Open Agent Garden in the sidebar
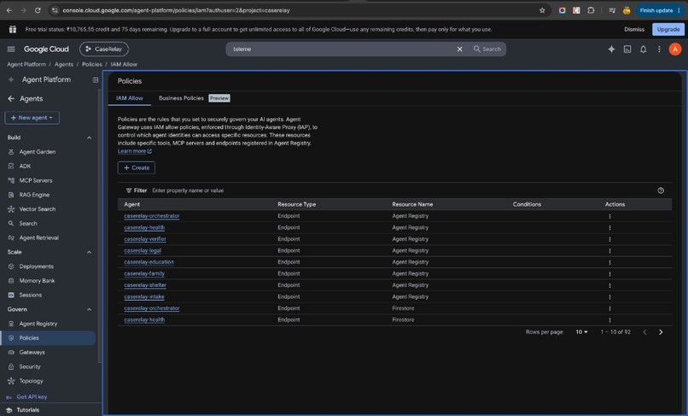 (38, 152)
